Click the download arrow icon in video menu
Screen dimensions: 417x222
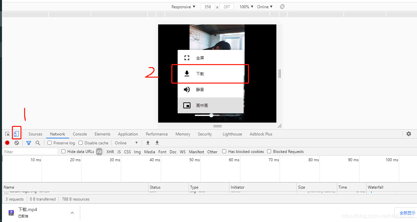pyautogui.click(x=187, y=74)
